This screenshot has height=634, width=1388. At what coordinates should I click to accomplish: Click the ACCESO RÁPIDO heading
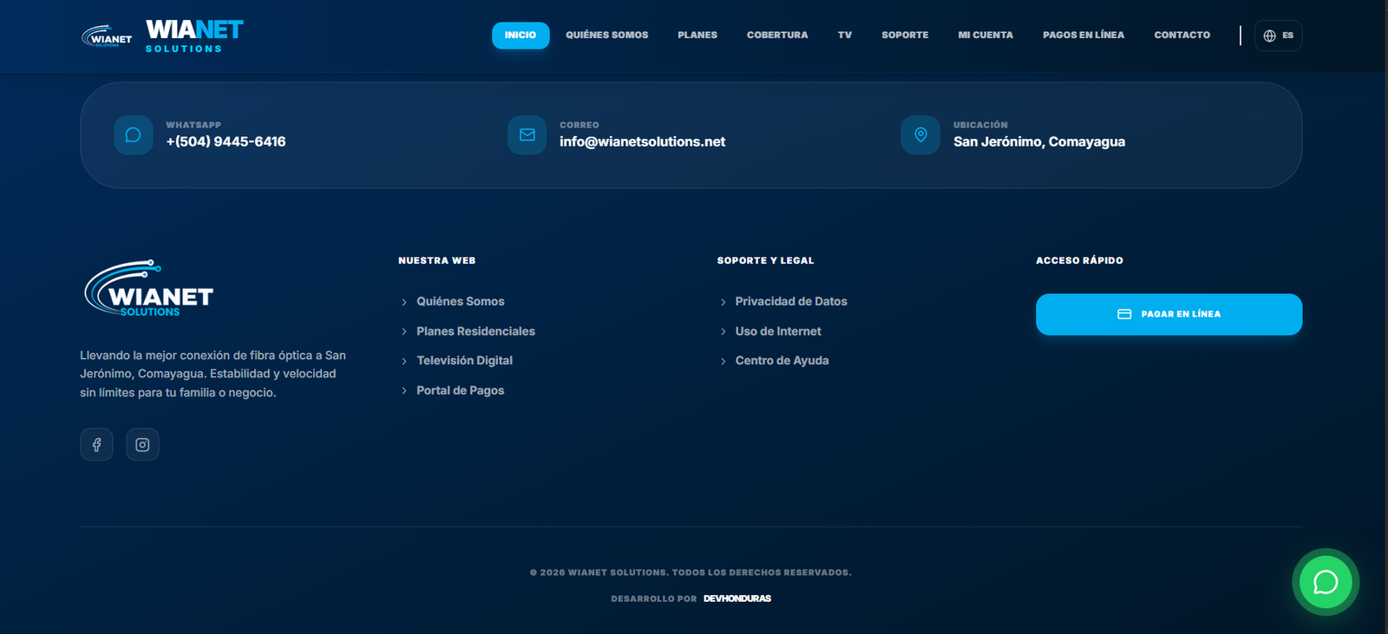coord(1079,260)
